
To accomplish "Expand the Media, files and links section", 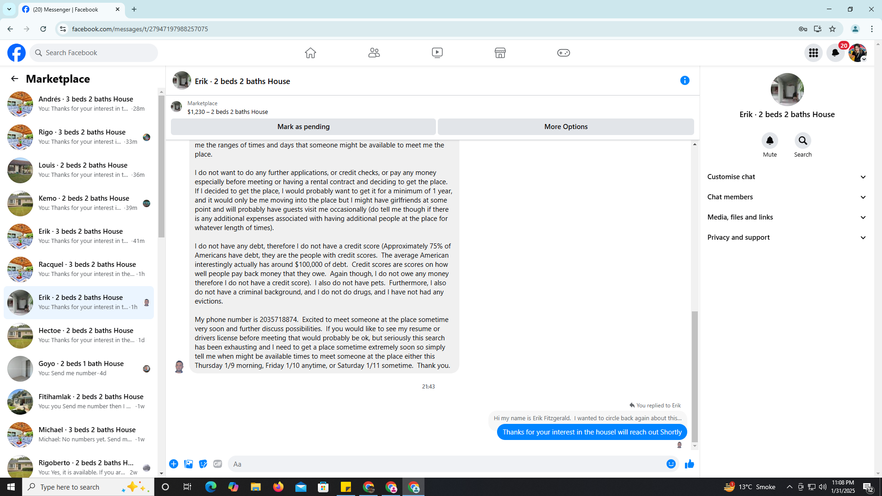I will click(787, 217).
